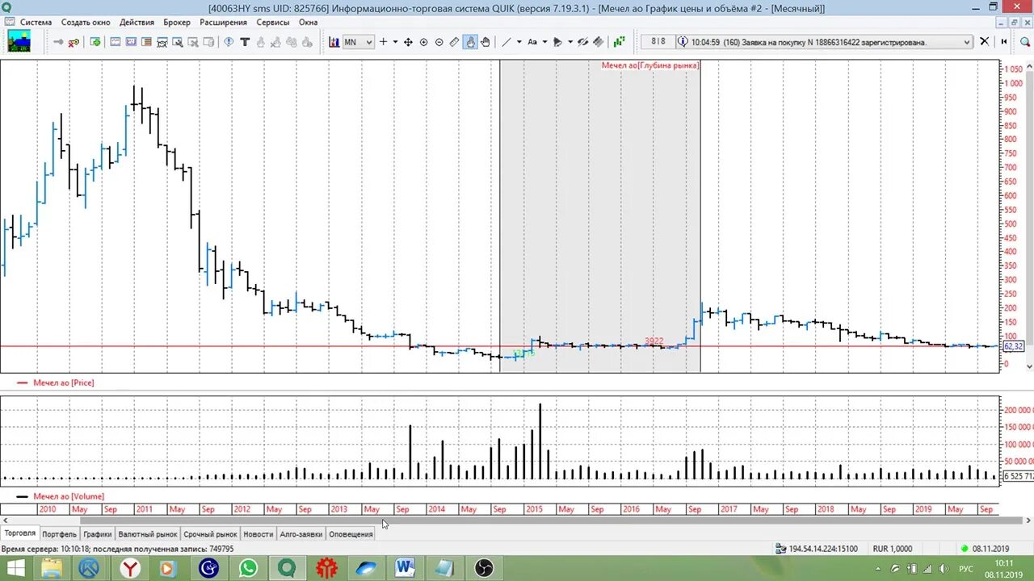Switch to the Графики tab
This screenshot has height=581, width=1034.
coord(98,534)
